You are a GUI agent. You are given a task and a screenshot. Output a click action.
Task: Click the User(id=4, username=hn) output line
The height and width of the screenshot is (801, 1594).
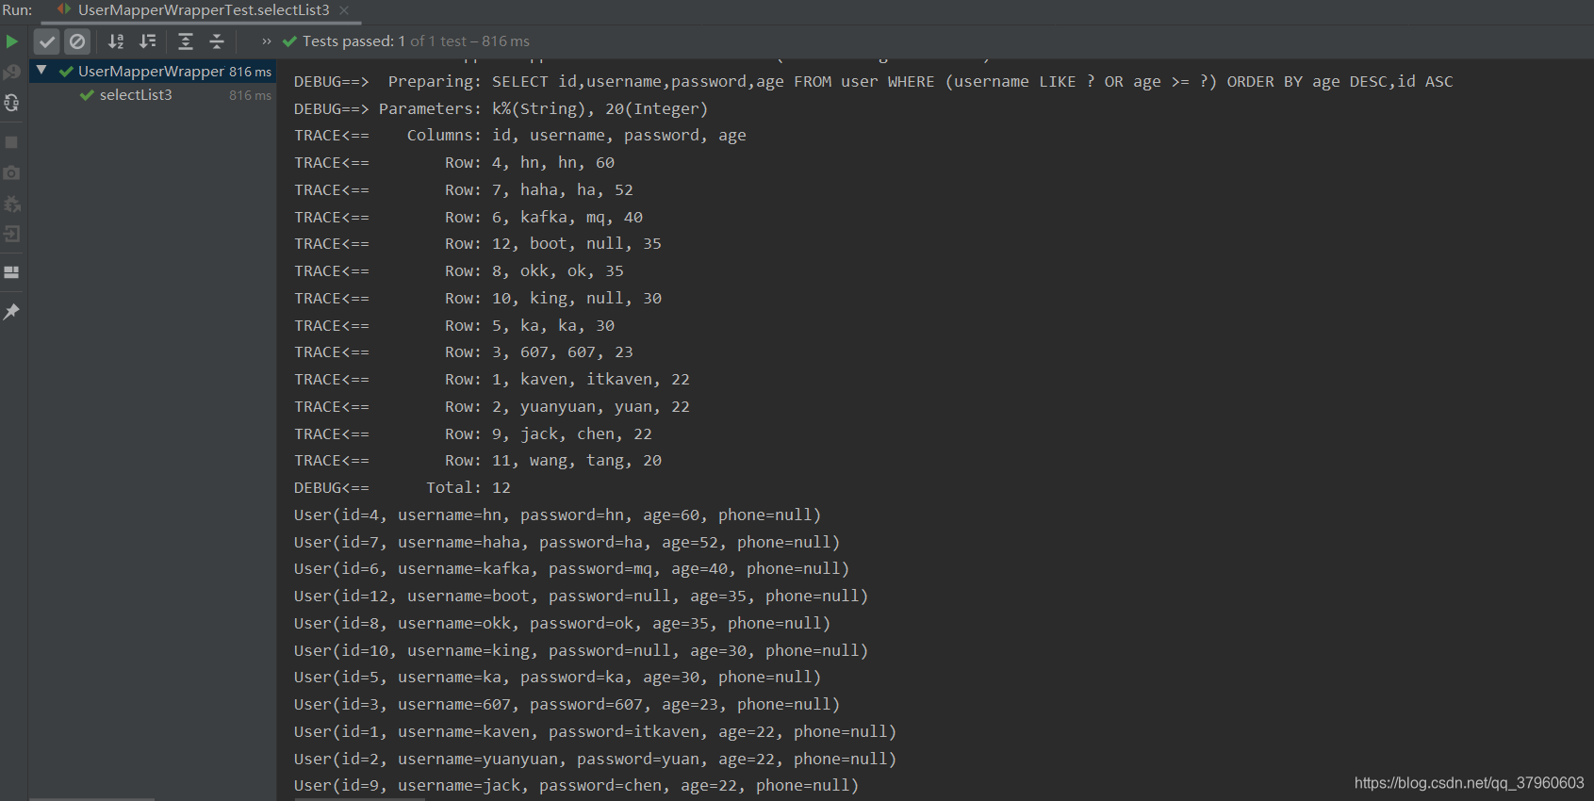[x=558, y=515]
